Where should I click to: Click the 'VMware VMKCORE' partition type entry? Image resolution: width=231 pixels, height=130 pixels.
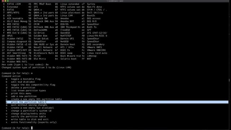coord(96,50)
